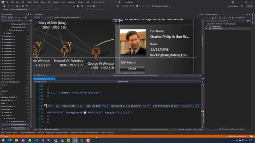Click the pause icon in Live Visual Tree toolbar

[x=16, y=17]
